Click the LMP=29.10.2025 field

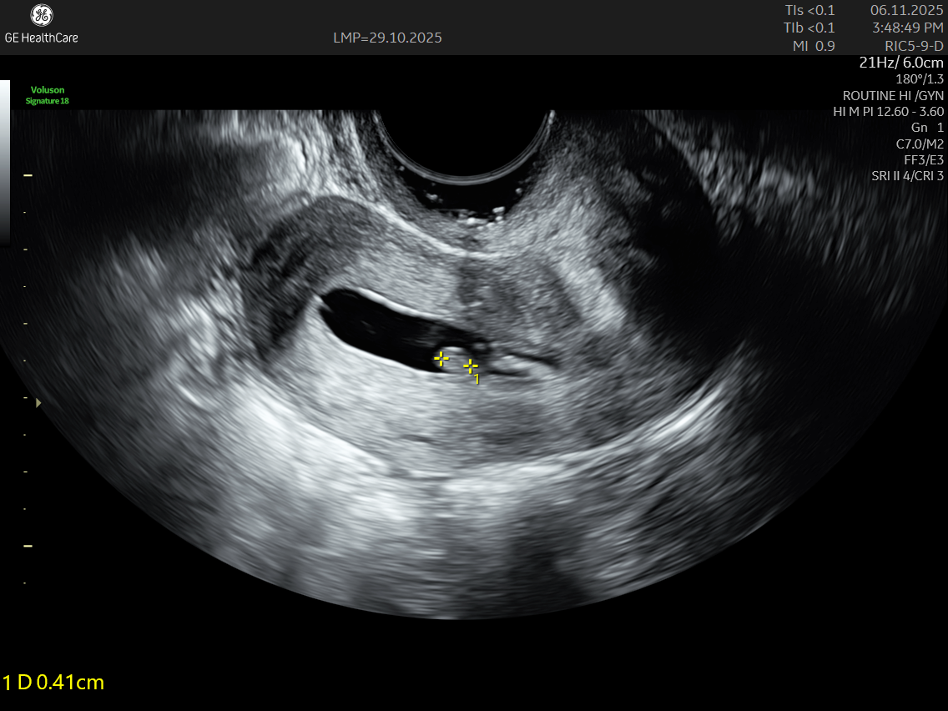pyautogui.click(x=387, y=38)
